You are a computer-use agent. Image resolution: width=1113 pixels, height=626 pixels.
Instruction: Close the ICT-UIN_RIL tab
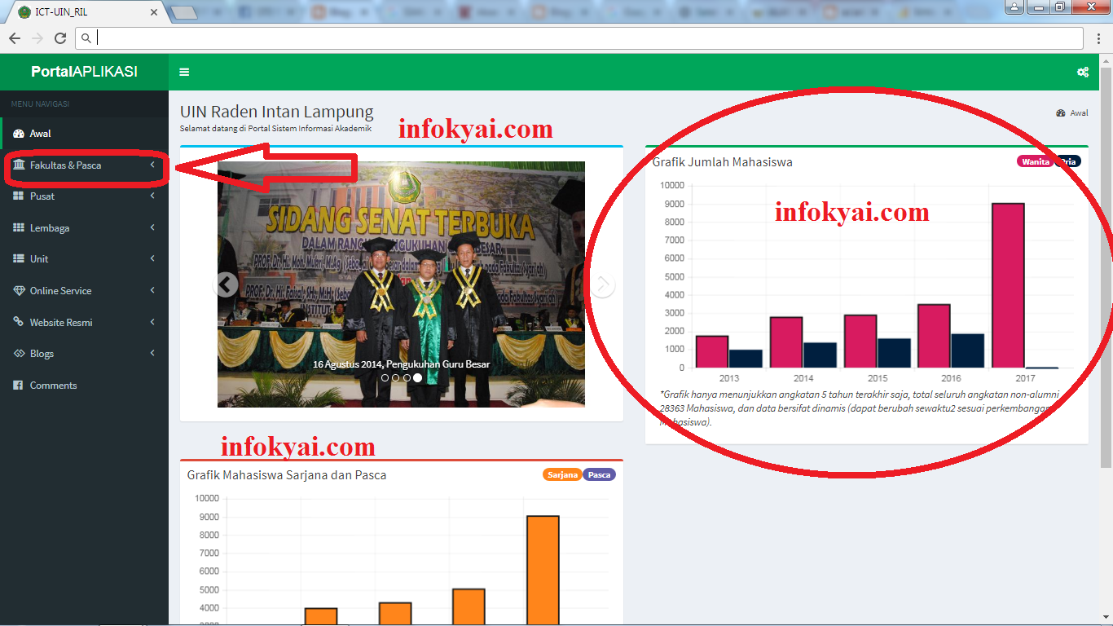pos(154,12)
